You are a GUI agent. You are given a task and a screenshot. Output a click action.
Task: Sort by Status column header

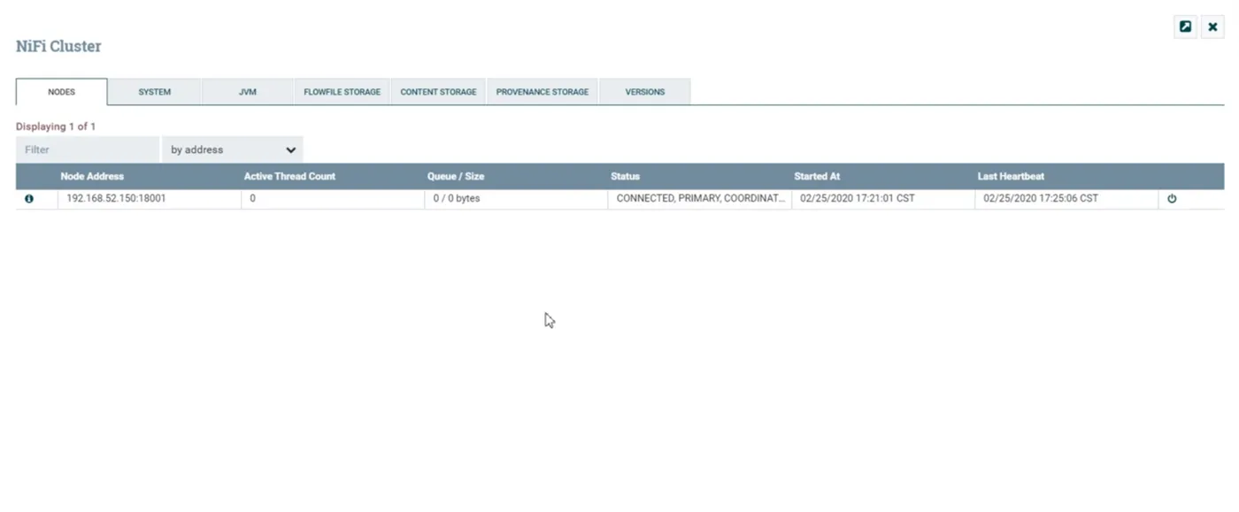(625, 176)
